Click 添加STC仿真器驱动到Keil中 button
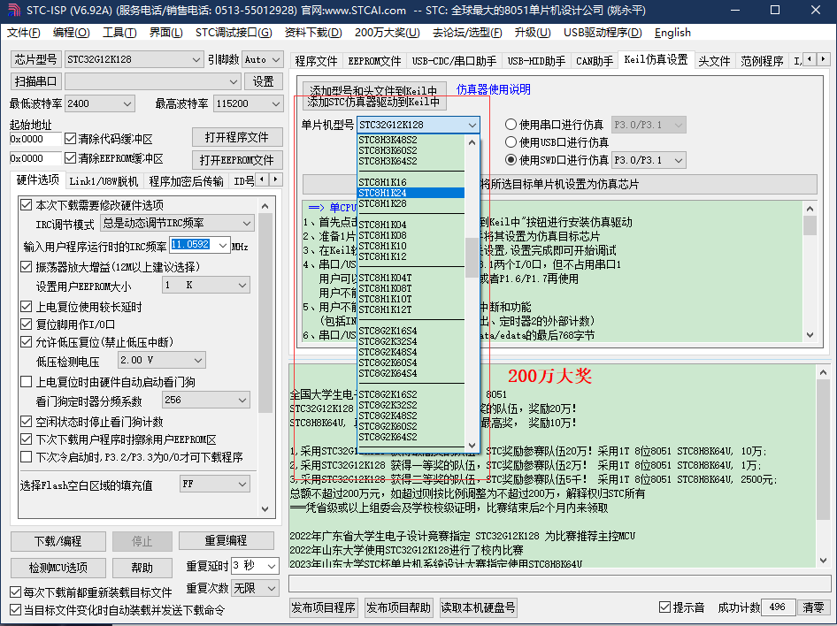Screen dimensions: 837x626 [x=373, y=102]
